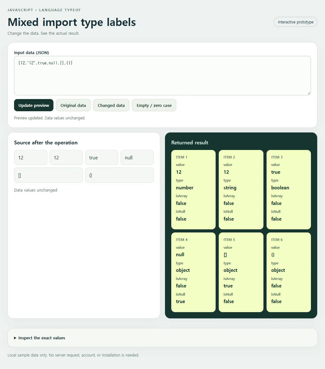
Task: Click the Input data (JSON) label
Action: point(32,52)
